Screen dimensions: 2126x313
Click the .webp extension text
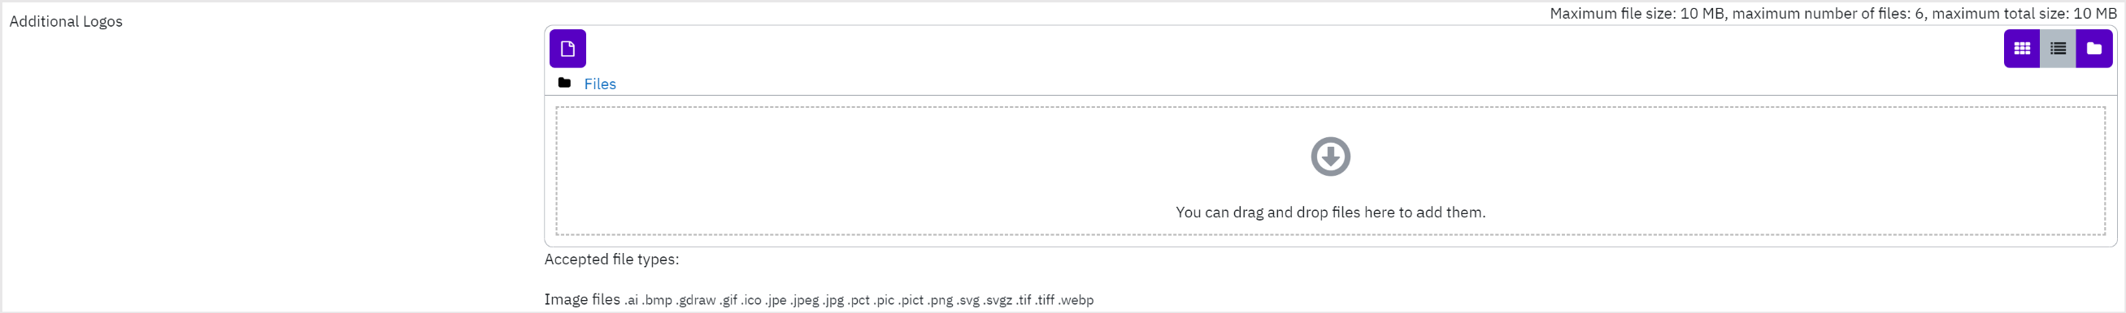pos(1076,301)
